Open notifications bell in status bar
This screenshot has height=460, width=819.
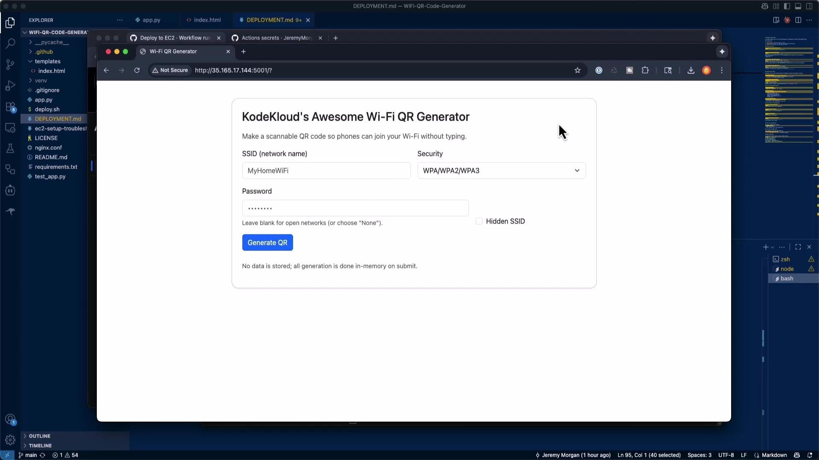point(810,455)
